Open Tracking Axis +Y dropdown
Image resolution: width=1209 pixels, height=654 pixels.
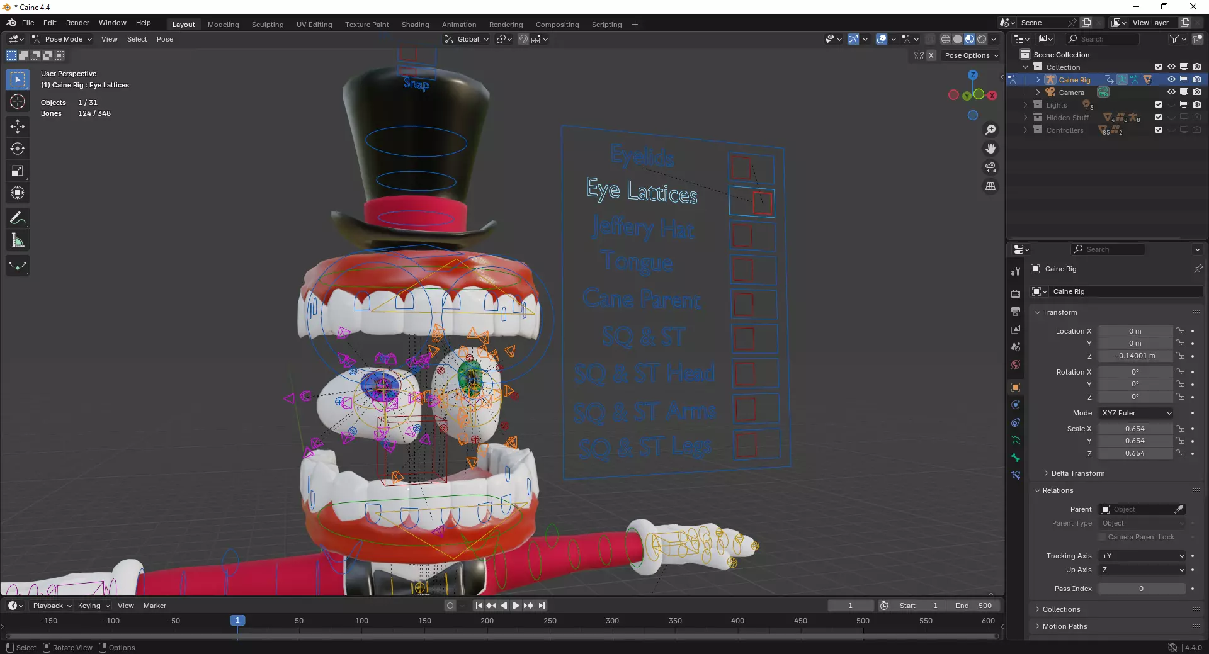pyautogui.click(x=1143, y=556)
